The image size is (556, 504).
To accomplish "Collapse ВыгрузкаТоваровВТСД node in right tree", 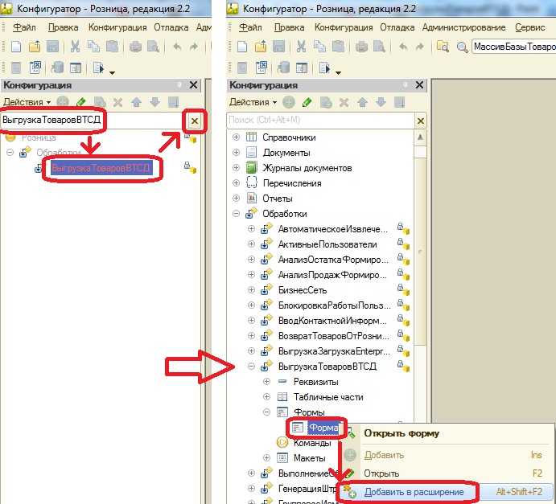I will (251, 367).
